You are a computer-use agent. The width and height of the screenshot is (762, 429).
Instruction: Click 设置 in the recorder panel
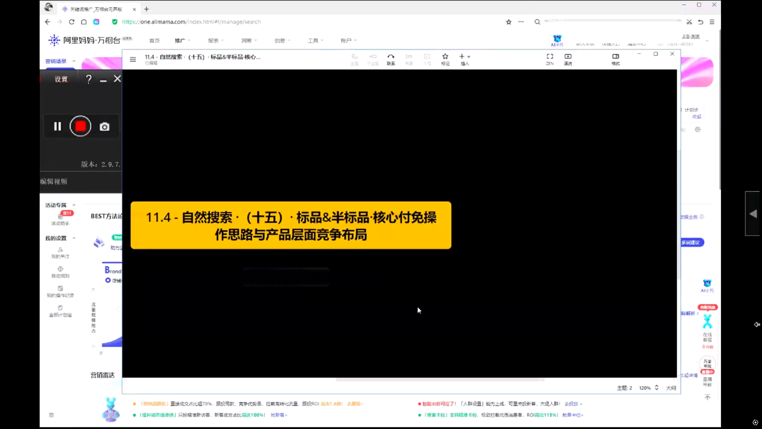pos(61,79)
